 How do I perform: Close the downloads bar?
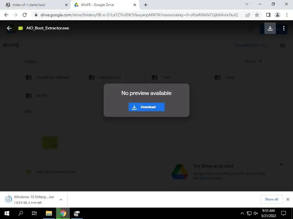[288, 199]
